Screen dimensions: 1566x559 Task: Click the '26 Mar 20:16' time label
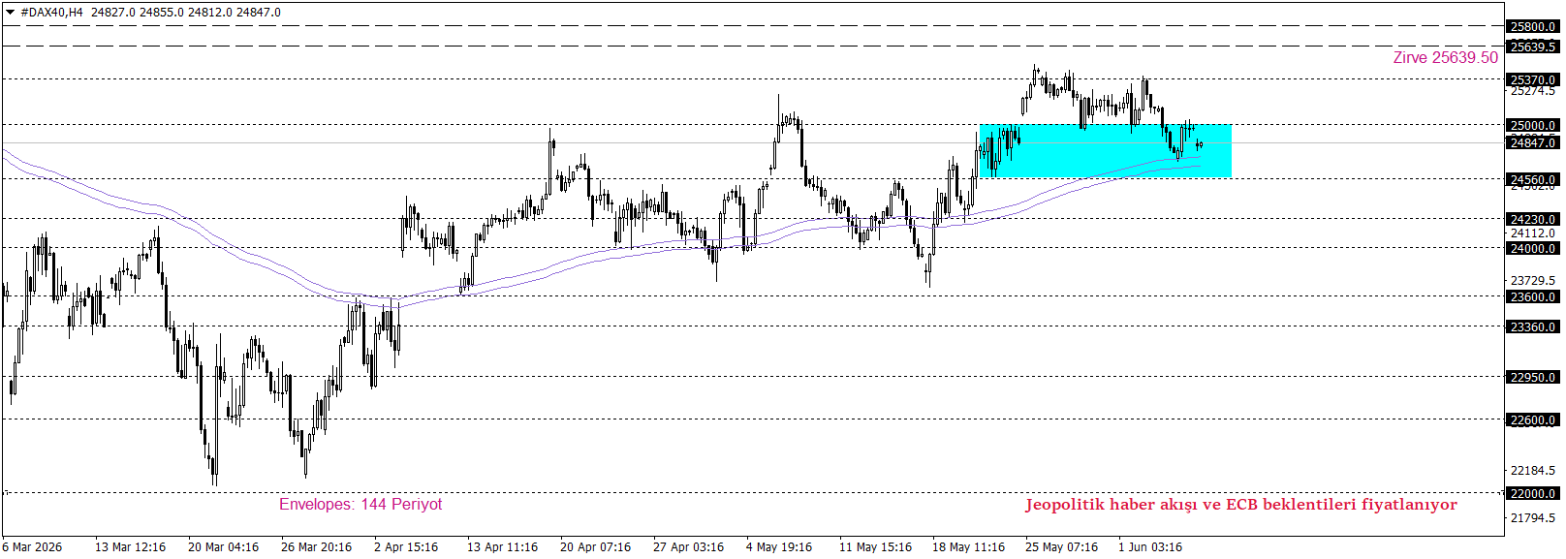(x=316, y=547)
